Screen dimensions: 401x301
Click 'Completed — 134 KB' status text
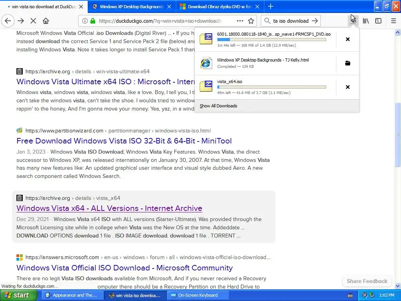235,66
